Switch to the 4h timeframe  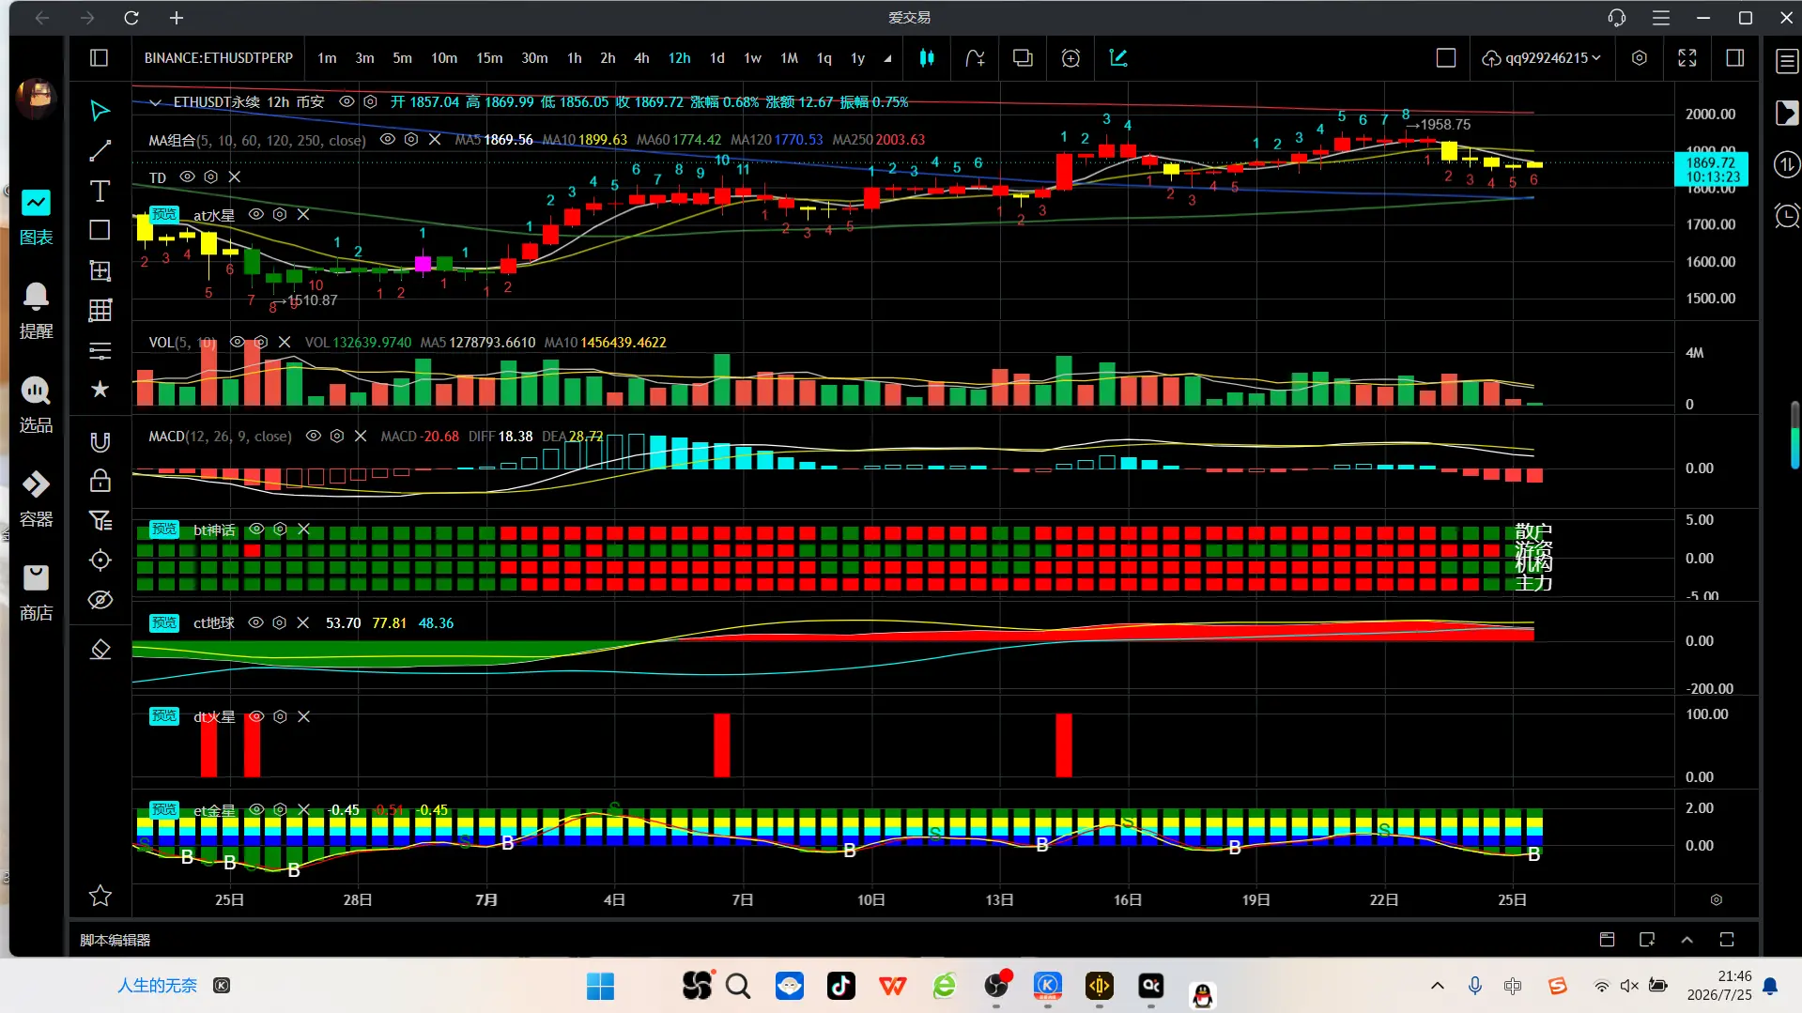coord(641,58)
